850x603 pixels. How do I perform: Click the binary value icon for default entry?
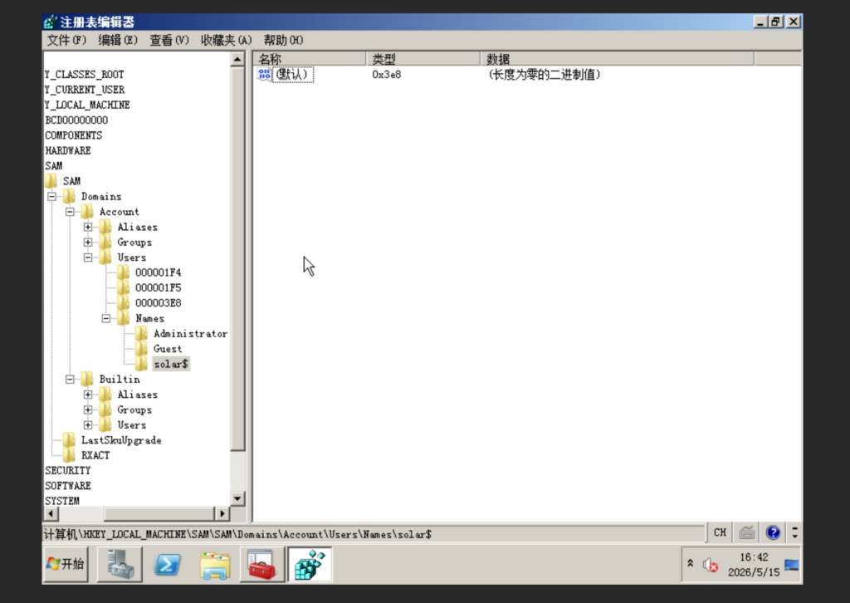point(265,74)
